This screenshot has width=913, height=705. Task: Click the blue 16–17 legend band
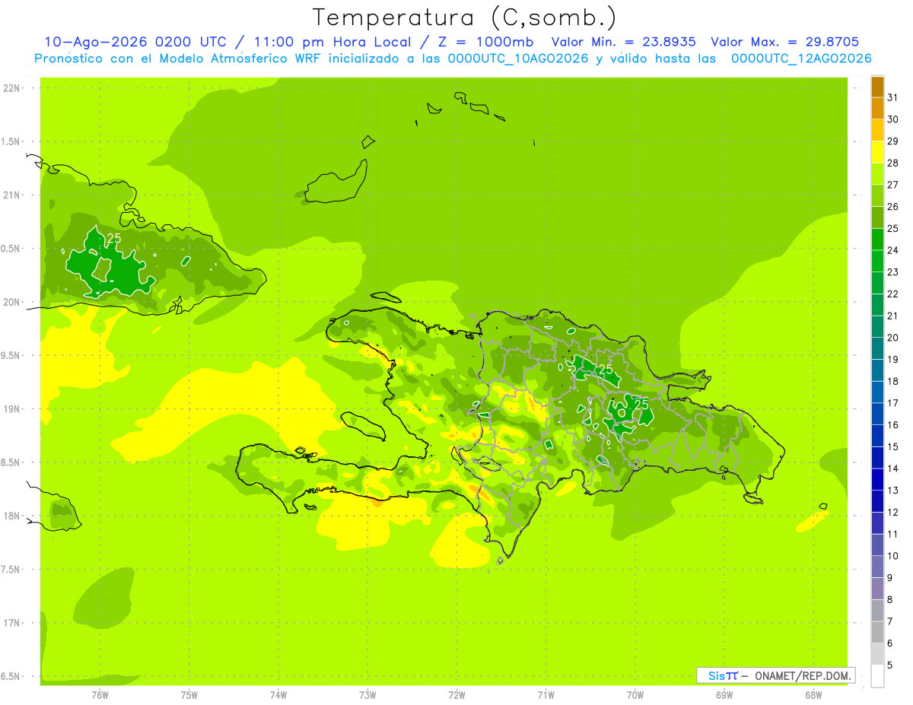click(x=877, y=414)
